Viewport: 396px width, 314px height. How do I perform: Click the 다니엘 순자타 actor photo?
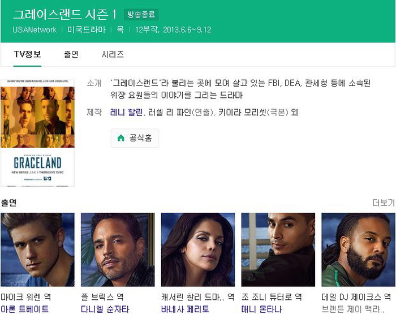click(x=118, y=250)
